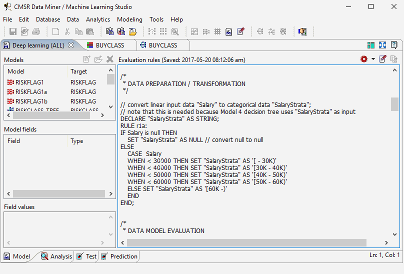This screenshot has height=274, width=404.
Task: Switch to the Deep learning (ALL) tab
Action: pyautogui.click(x=38, y=45)
